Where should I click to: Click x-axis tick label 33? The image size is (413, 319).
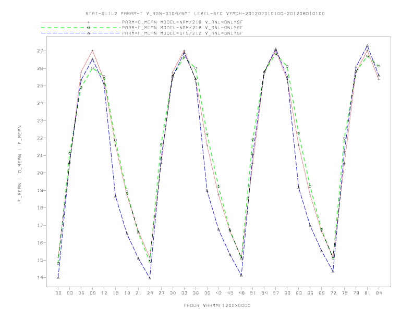[x=184, y=293]
